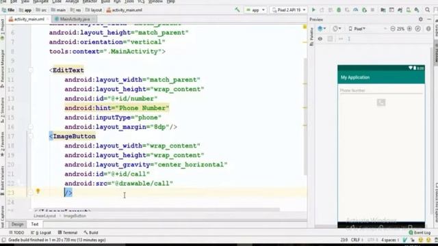Click the Sync Project with Gradle icon
The image size is (438, 246).
click(400, 10)
